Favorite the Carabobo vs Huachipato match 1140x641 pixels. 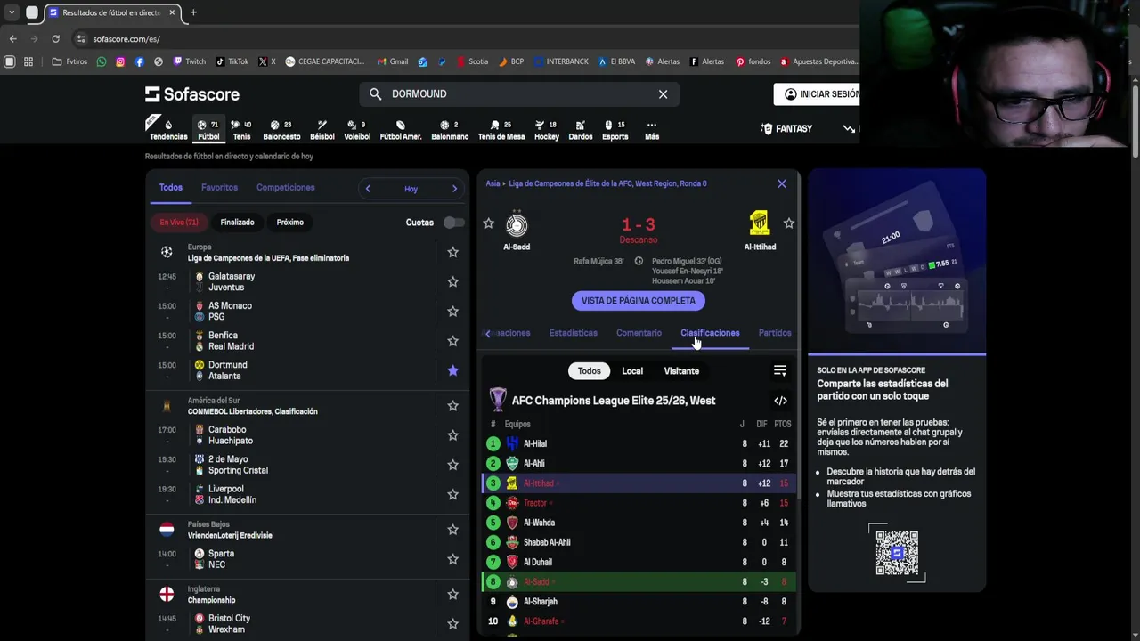pyautogui.click(x=452, y=435)
